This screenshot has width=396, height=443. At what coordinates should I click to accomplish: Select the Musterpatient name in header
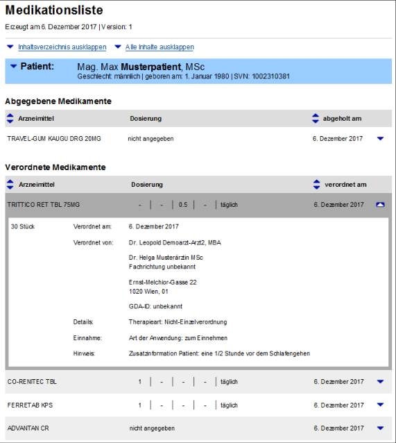(x=151, y=67)
